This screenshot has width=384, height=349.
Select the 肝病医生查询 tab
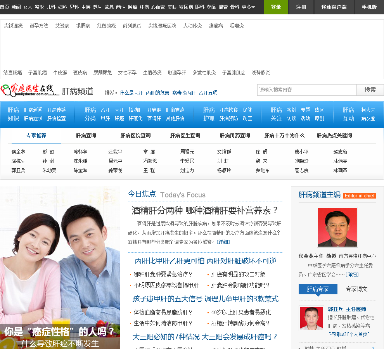(185, 135)
